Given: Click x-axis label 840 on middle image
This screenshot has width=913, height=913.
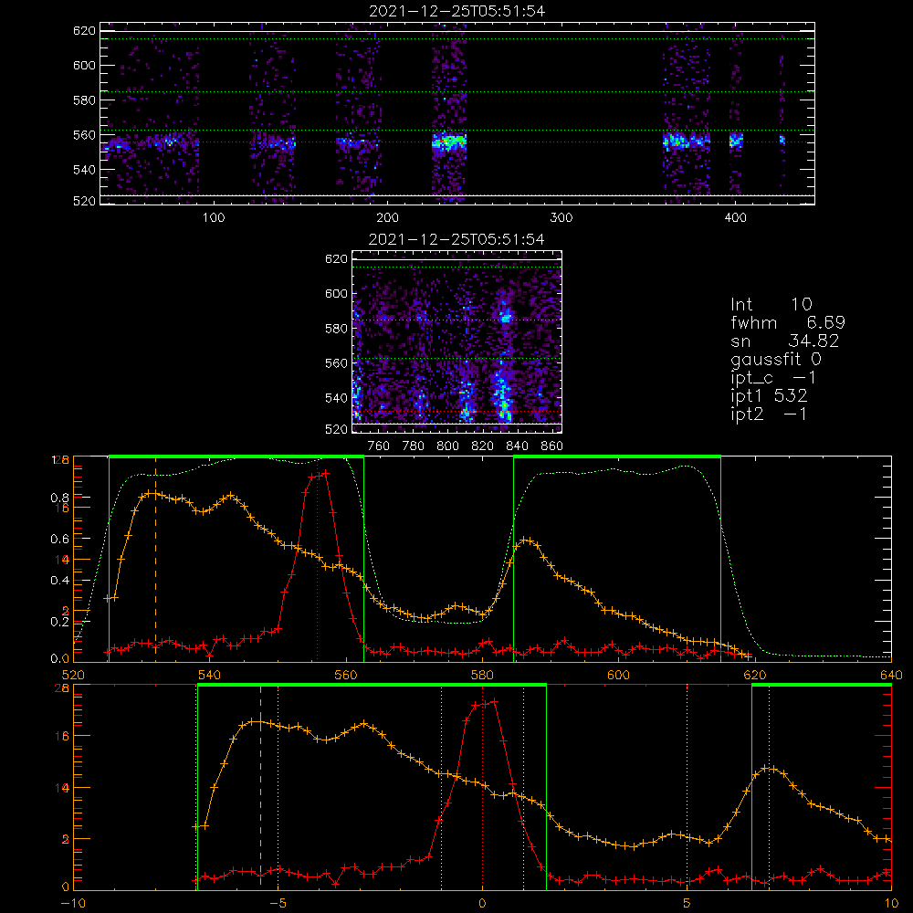Looking at the screenshot, I should (x=517, y=446).
